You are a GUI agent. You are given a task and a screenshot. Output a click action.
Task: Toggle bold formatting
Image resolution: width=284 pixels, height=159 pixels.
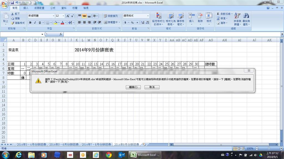(30, 23)
